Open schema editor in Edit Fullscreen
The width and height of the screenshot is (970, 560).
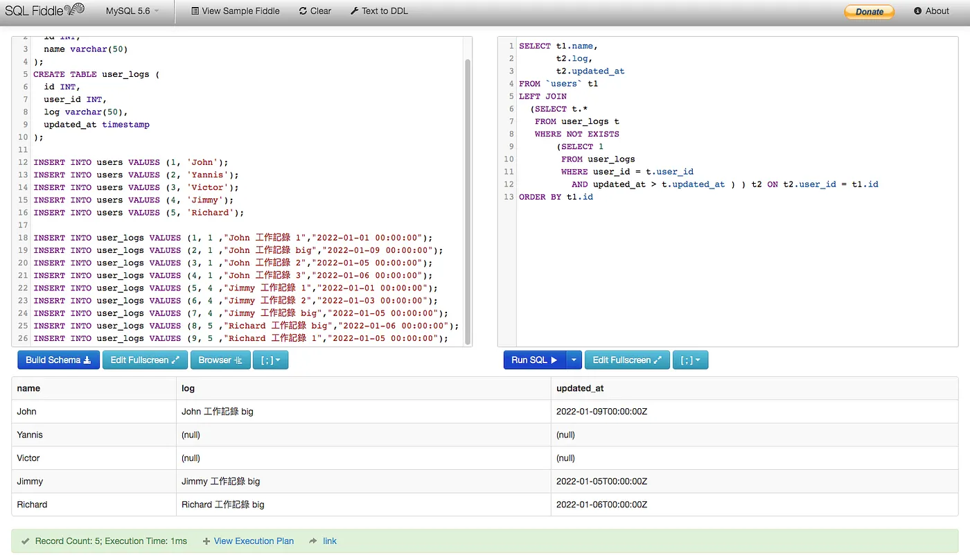point(145,360)
